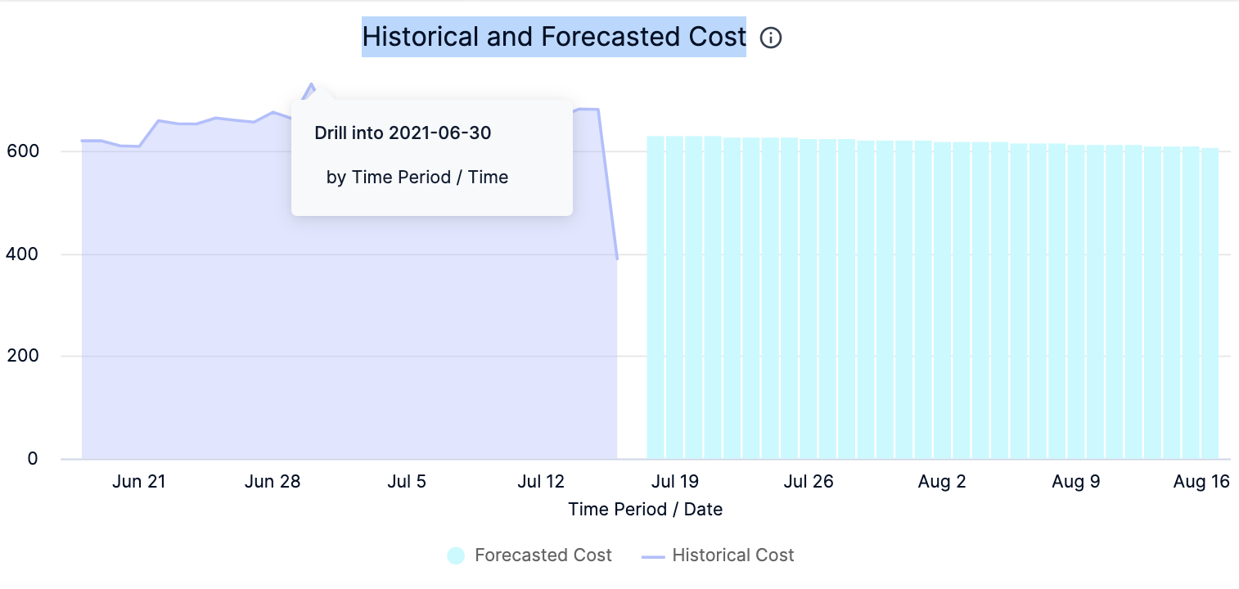Click the final drop-off point of the historical line
1239x589 pixels.
click(617, 259)
